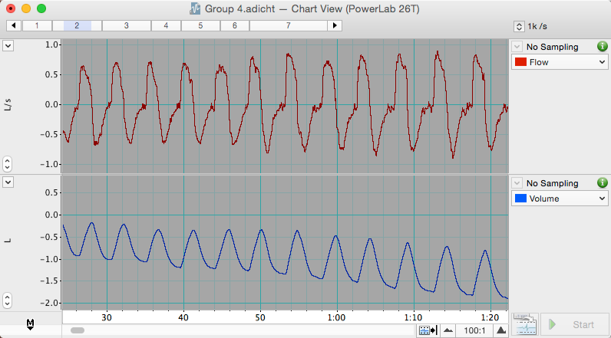Close the window with red button

(x=11, y=8)
